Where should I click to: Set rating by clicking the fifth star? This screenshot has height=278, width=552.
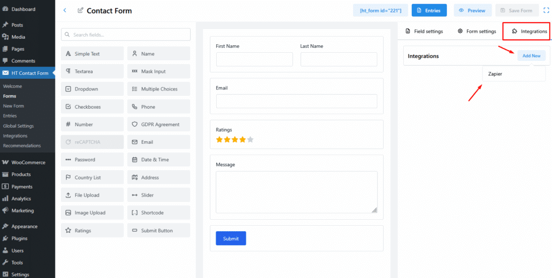(250, 140)
